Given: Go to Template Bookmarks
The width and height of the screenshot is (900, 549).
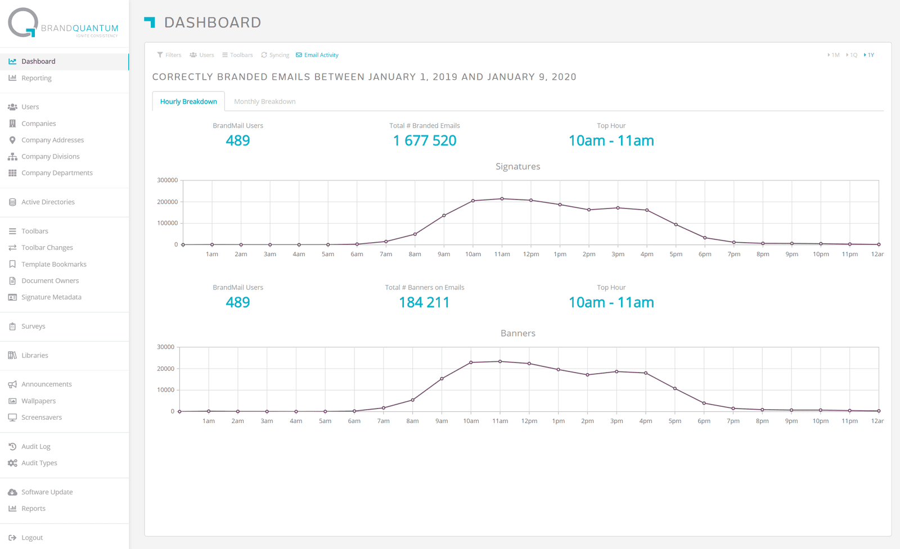Looking at the screenshot, I should [53, 264].
